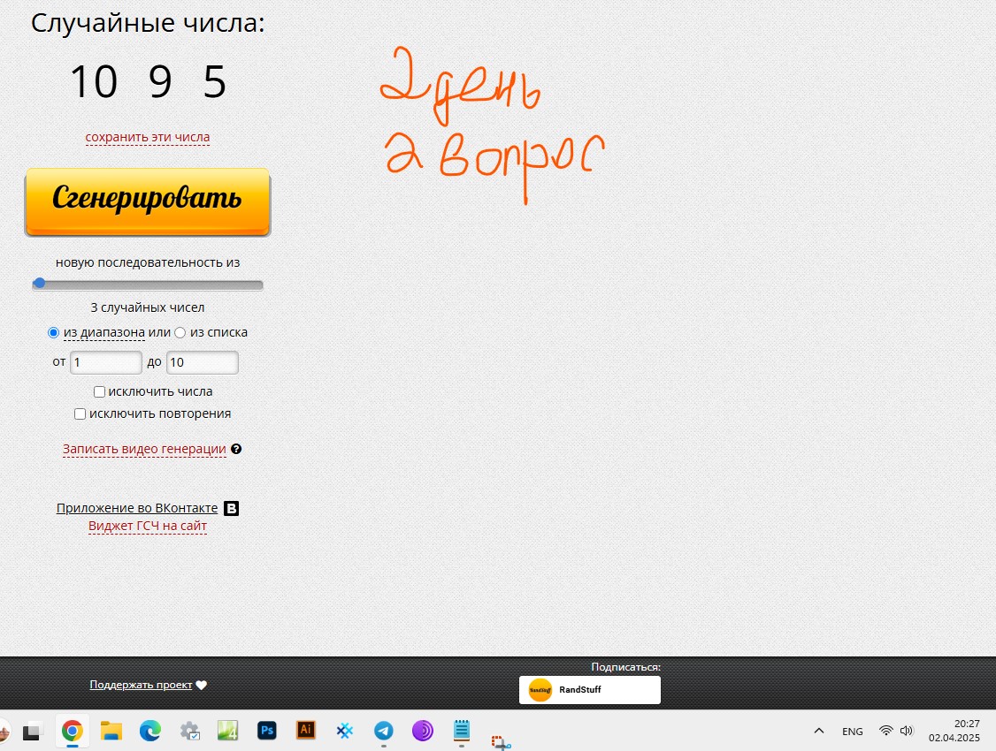Click the question mark help icon

[x=236, y=449]
